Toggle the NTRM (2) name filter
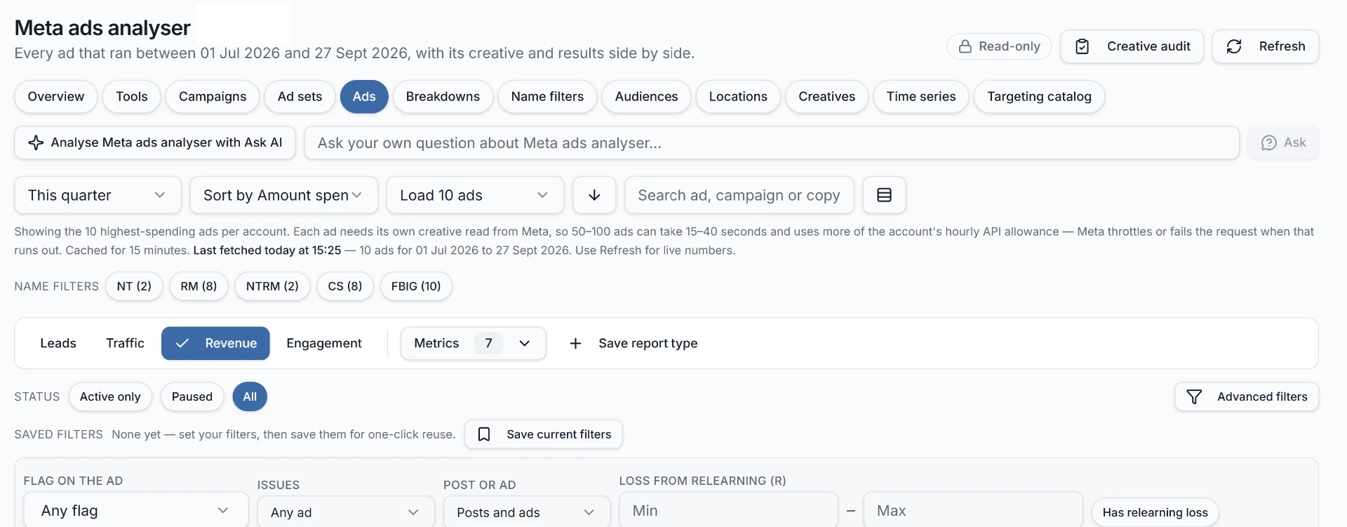 (272, 286)
